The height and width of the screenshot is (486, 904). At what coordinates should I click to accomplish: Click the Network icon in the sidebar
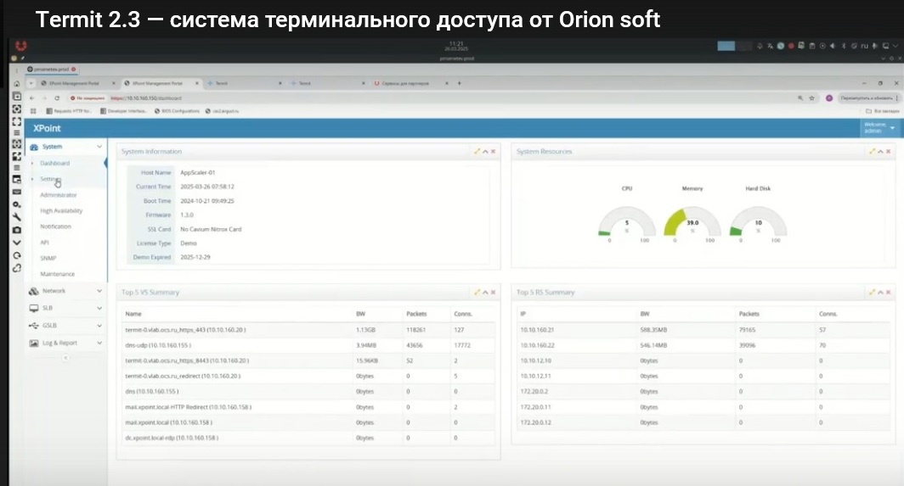34,292
